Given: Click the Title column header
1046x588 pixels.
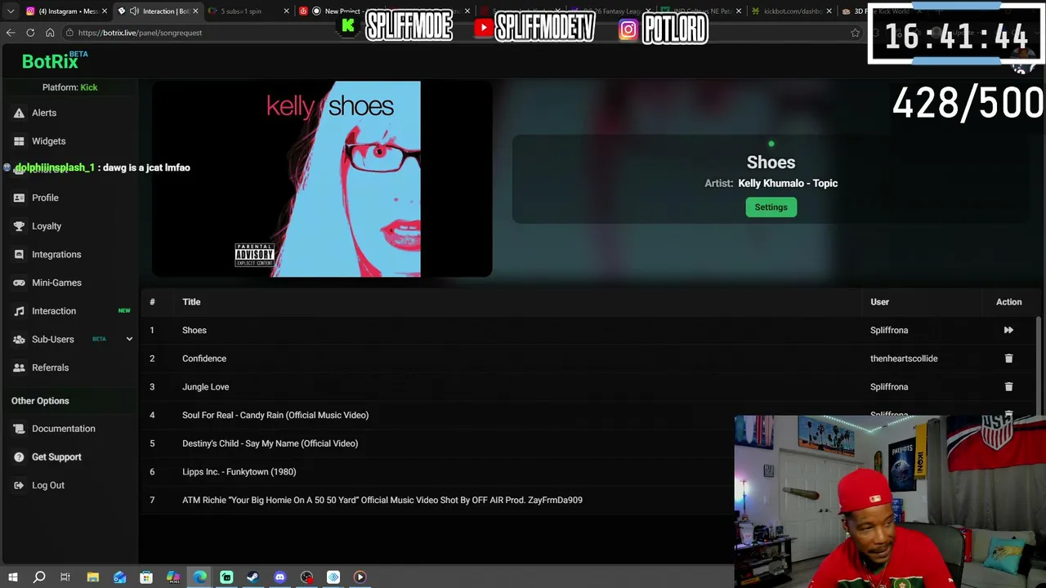Looking at the screenshot, I should pos(191,302).
